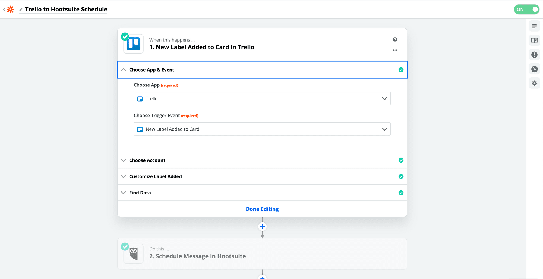
Task: Click green checkmark on Choose Account row
Action: point(401,160)
